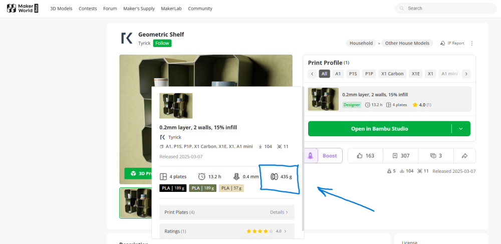Click the Boost rocket icon
This screenshot has height=244, width=501.
[x=310, y=156]
